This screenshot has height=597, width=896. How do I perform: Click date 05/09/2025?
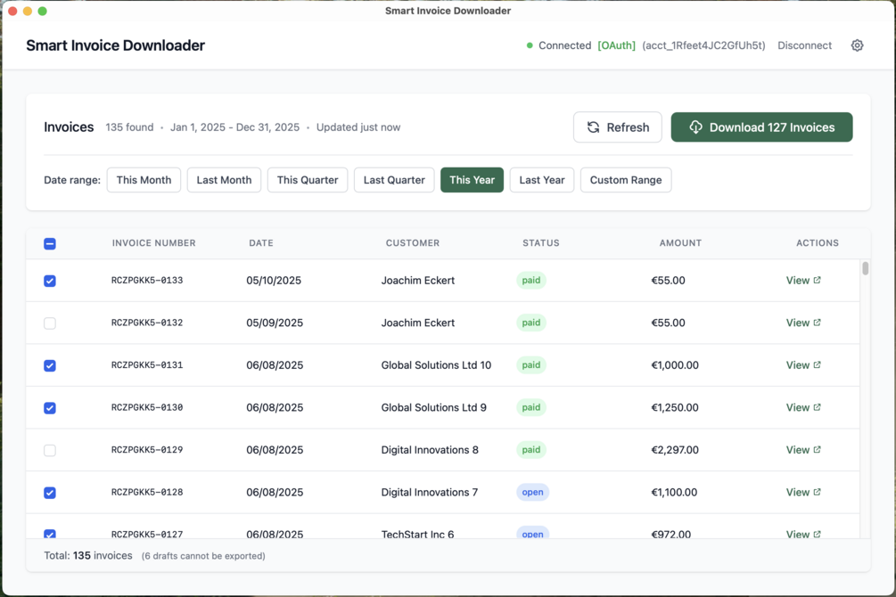[275, 323]
